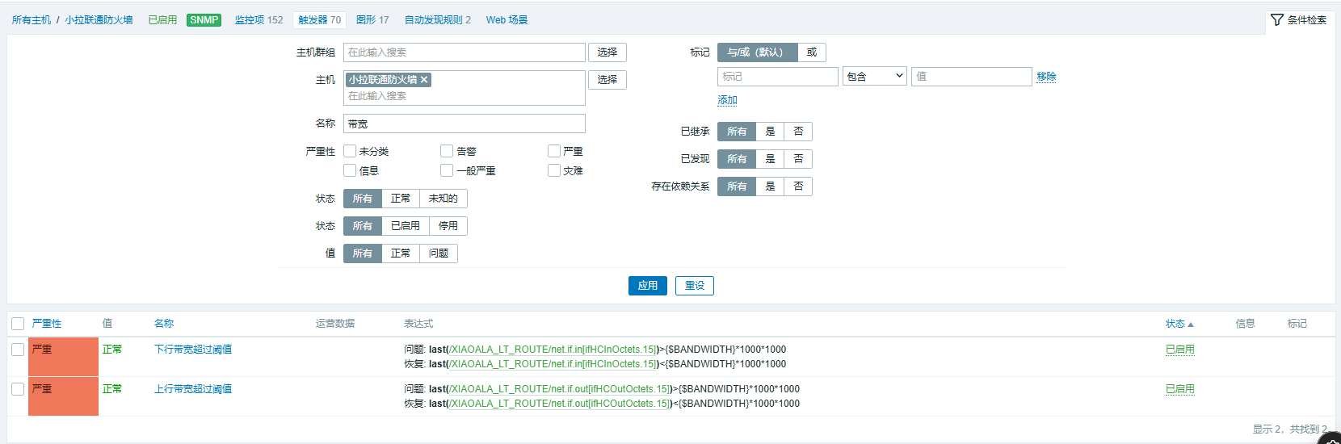Open the 条件检索 filter icon
The image size is (1341, 444).
1276,19
